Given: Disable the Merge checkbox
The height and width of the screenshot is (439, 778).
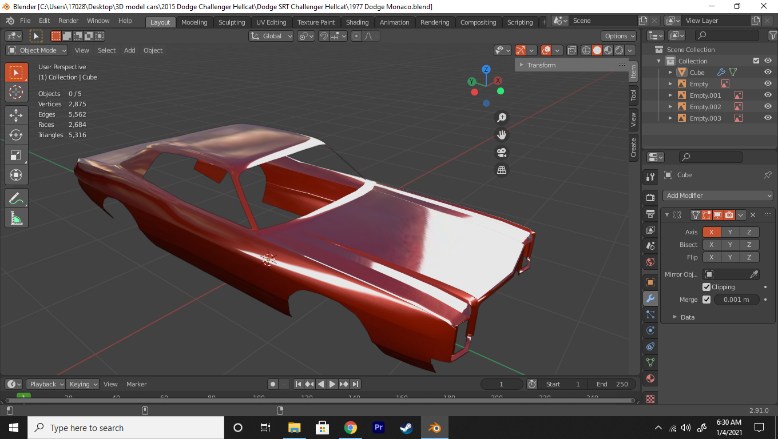Looking at the screenshot, I should click(x=706, y=300).
